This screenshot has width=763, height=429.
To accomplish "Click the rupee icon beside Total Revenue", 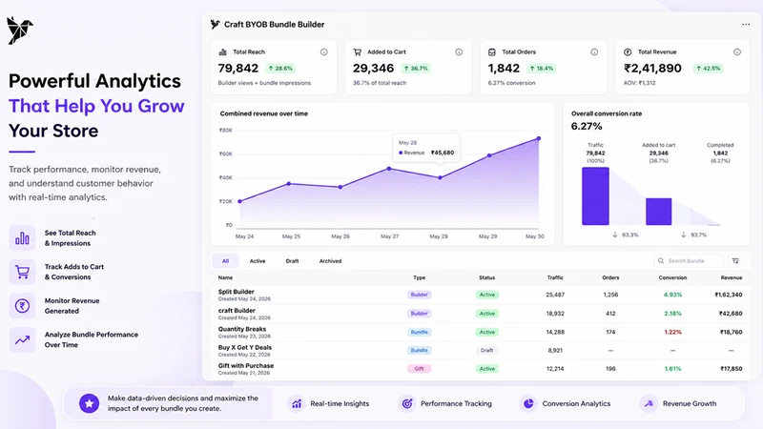I will (628, 52).
